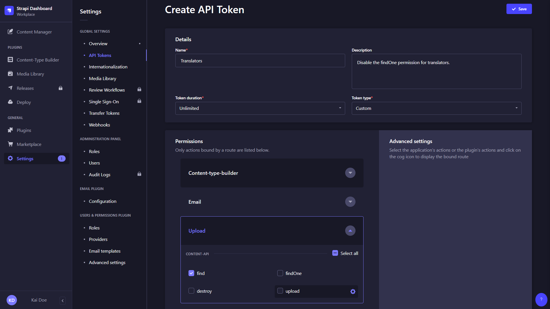
Task: Open the Marketplace cart icon
Action: pyautogui.click(x=10, y=144)
